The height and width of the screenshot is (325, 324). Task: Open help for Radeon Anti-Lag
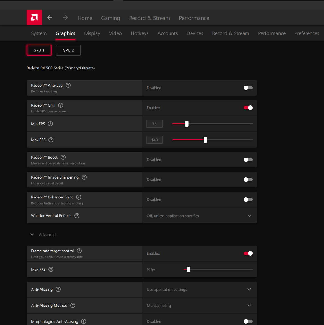[x=68, y=85]
